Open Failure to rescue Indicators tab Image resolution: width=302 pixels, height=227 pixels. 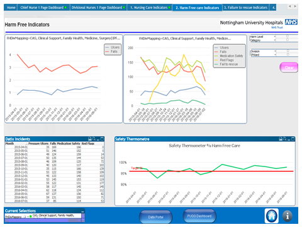245,8
